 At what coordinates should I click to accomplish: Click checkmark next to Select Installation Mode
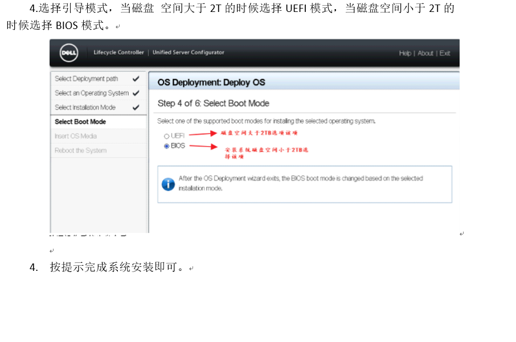point(136,108)
